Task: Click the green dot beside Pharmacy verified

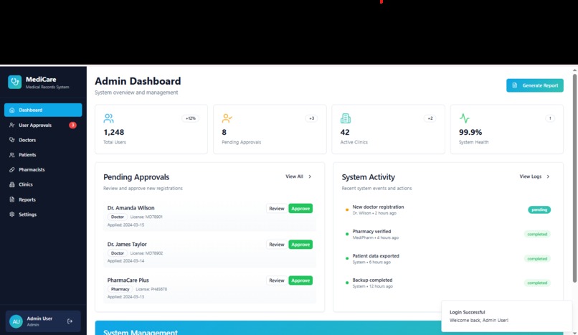Action: click(x=347, y=234)
